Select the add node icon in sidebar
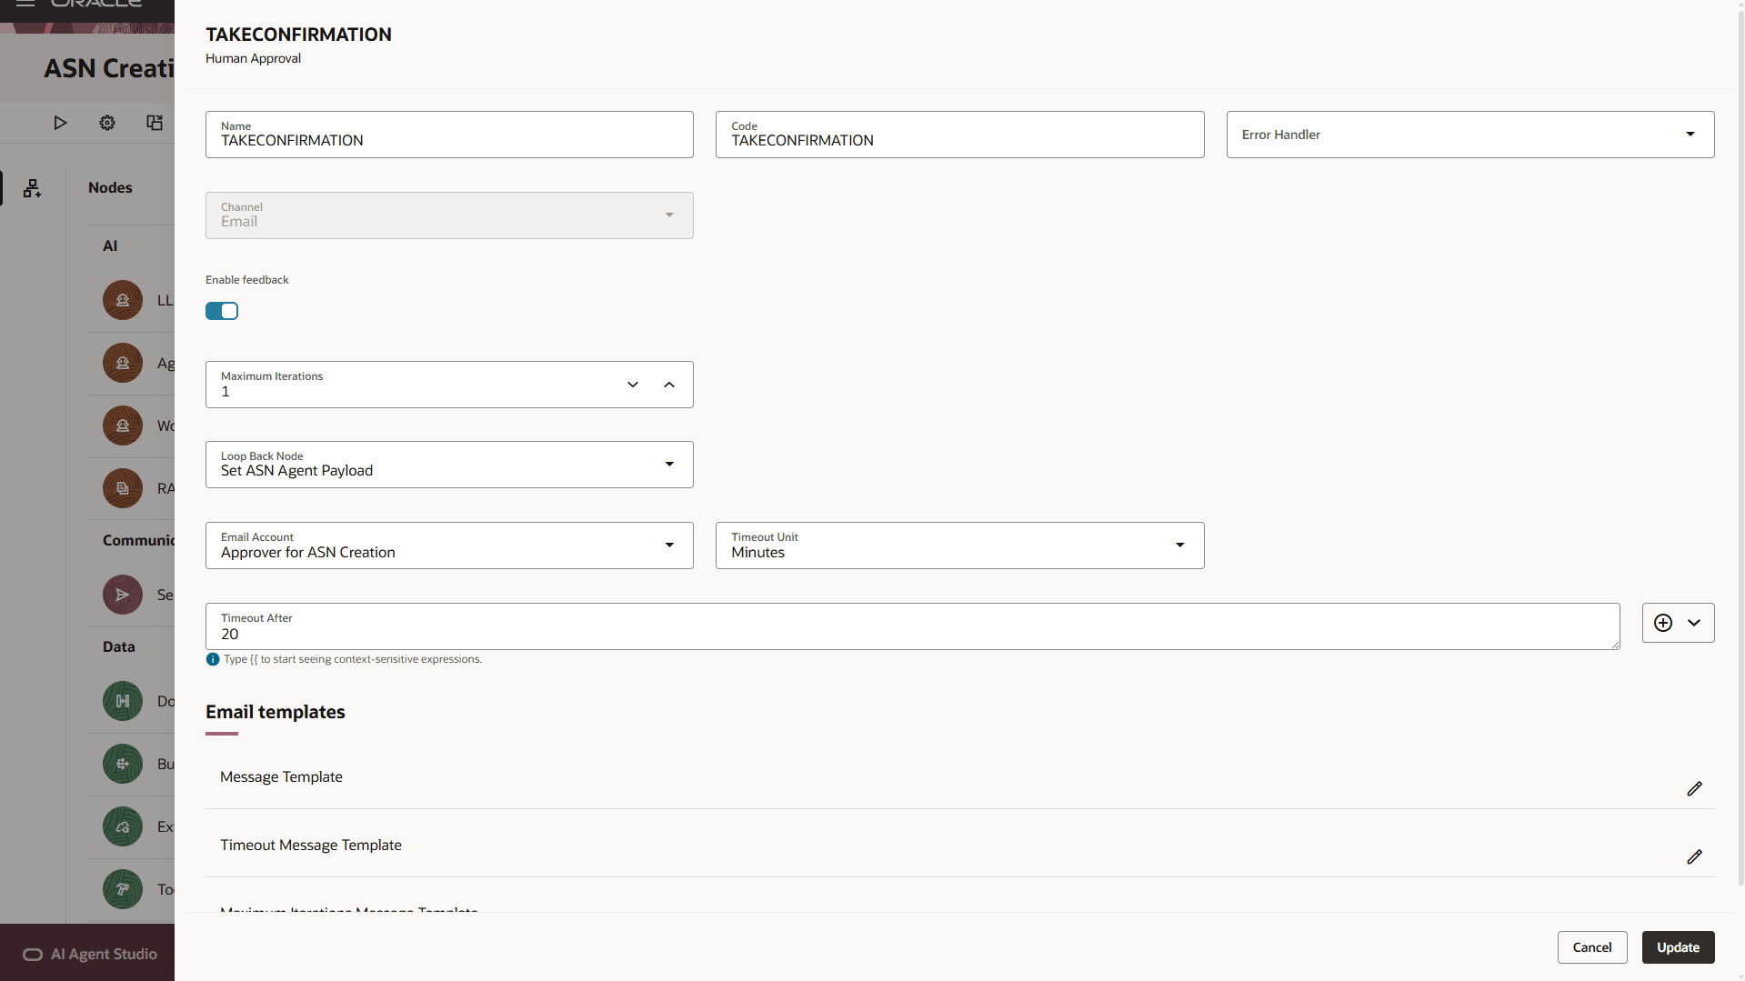Screen dimensions: 1745x981 (x=32, y=188)
